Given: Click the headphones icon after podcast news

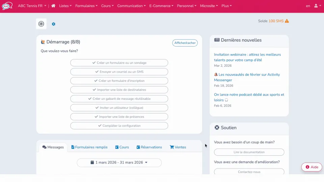Looking at the screenshot, I should click(226, 100).
